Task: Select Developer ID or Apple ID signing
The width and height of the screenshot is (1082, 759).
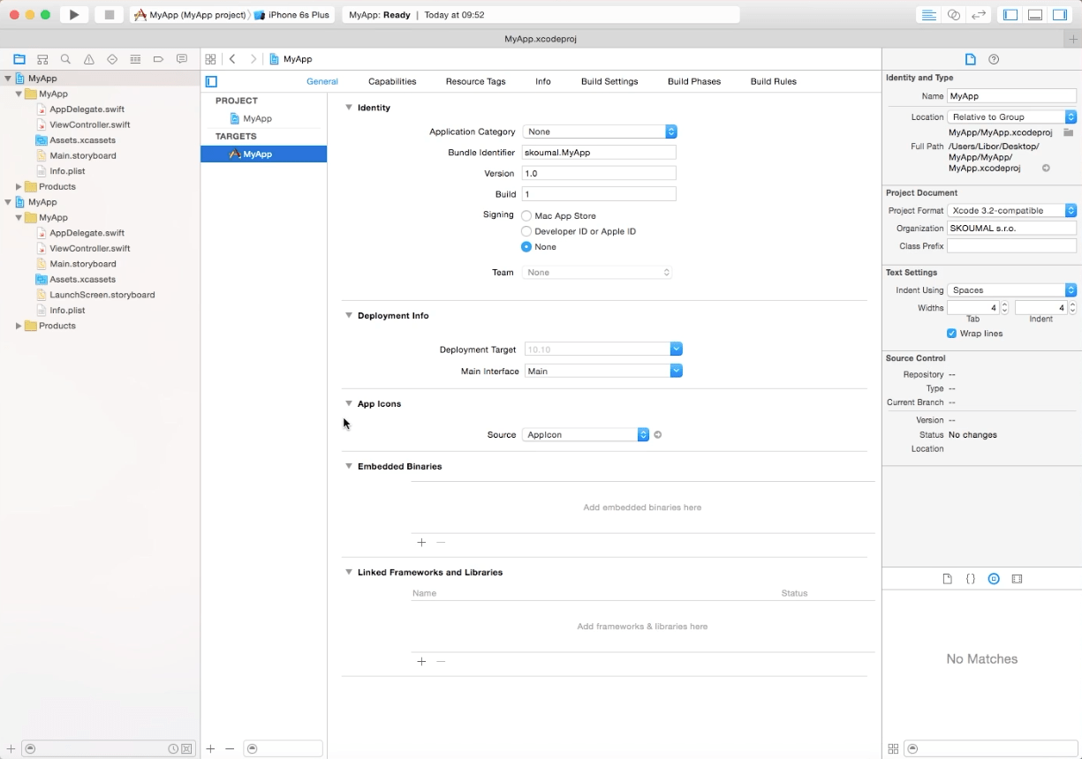Action: click(526, 231)
